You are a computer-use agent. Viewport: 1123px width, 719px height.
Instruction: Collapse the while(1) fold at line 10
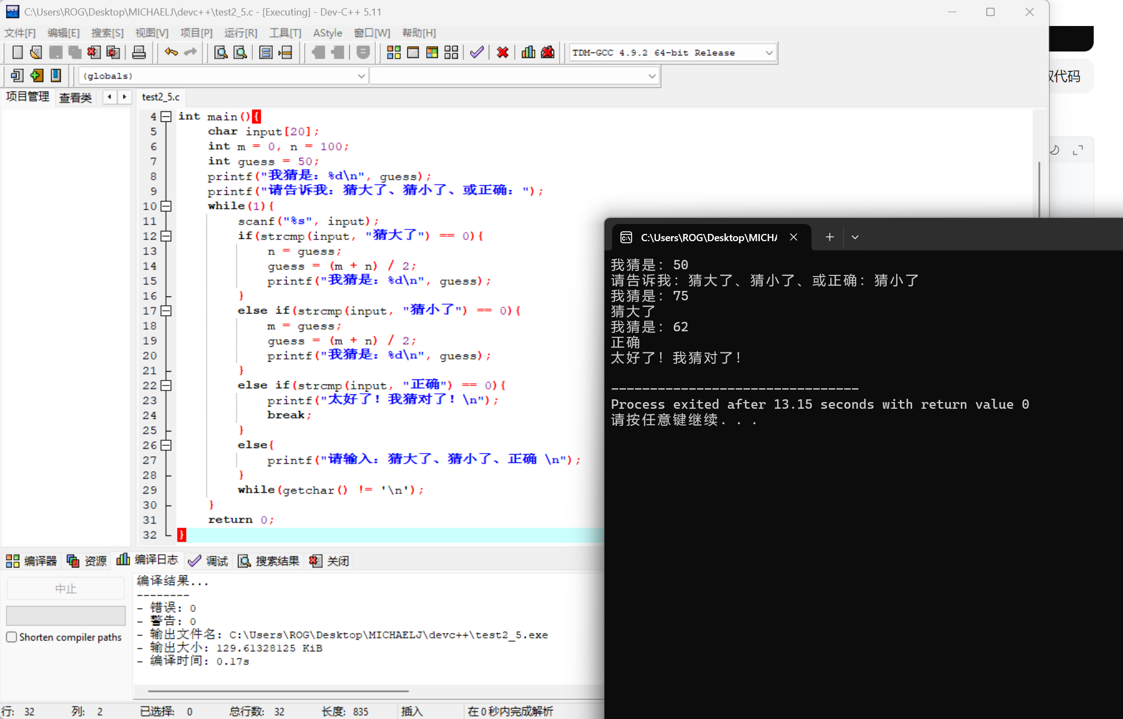[166, 206]
